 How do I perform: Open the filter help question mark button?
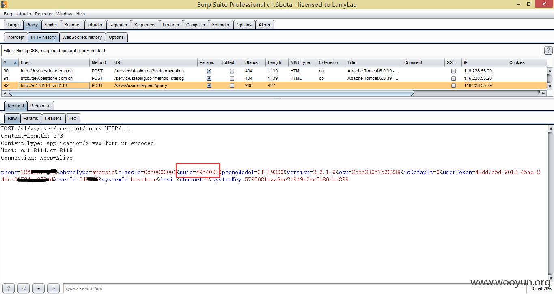tap(548, 51)
